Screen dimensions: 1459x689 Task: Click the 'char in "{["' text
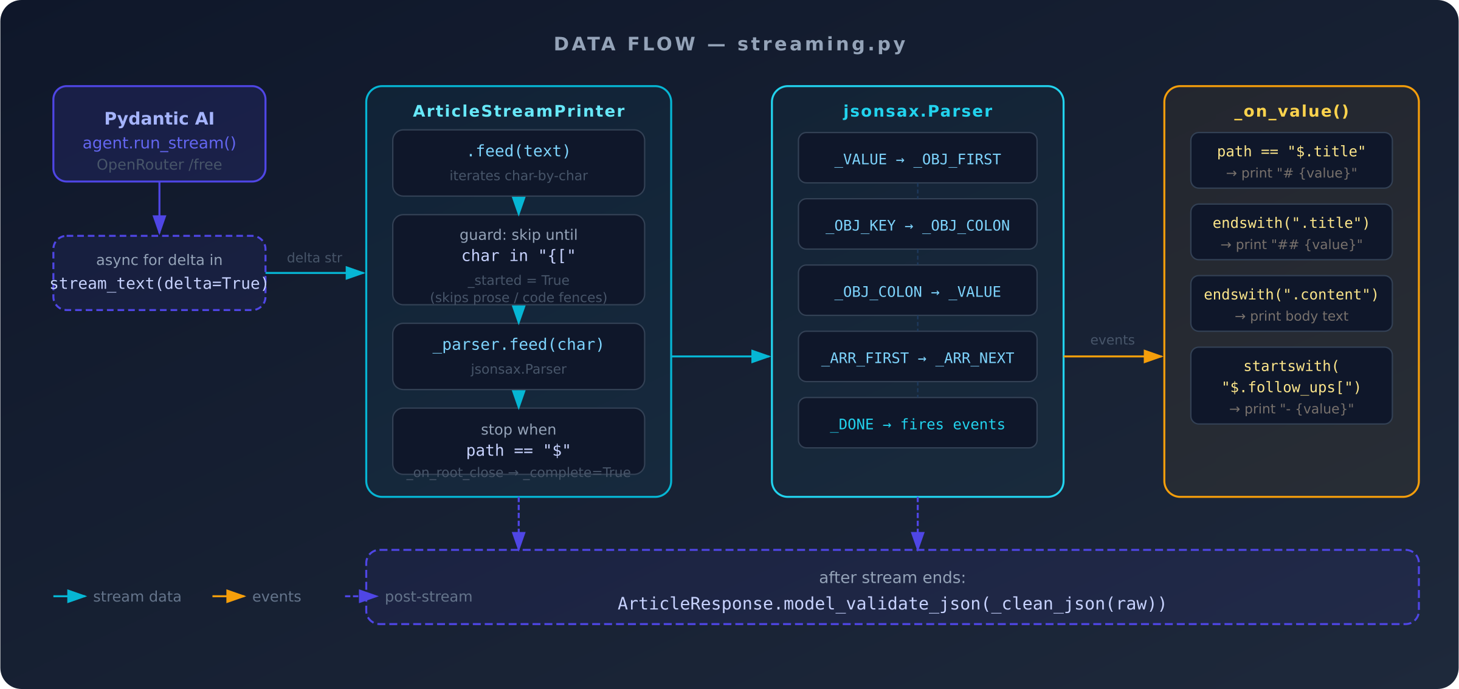[519, 256]
